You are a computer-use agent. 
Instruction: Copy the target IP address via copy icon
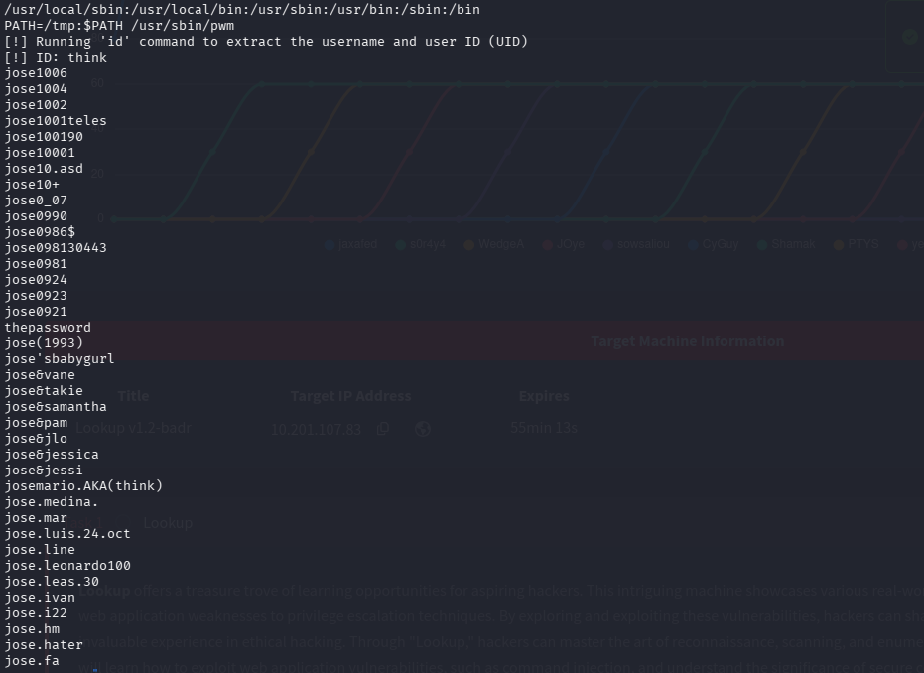(x=383, y=429)
